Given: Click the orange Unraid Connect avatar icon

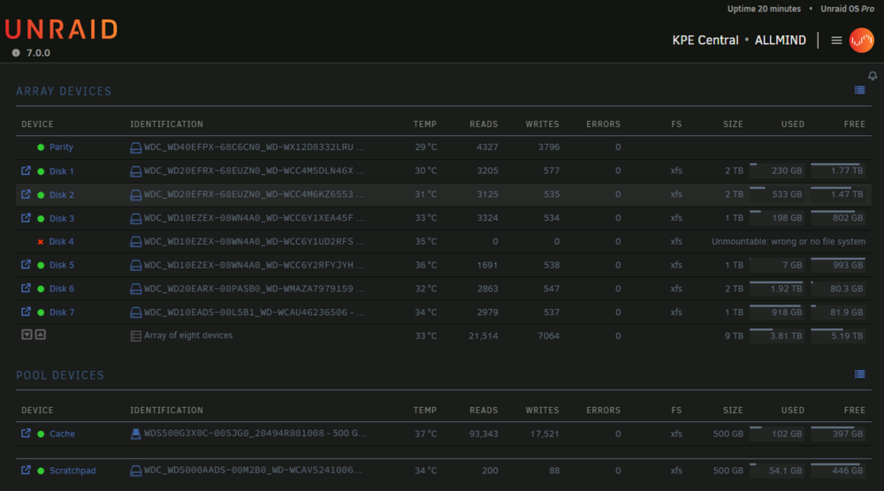Looking at the screenshot, I should [x=861, y=40].
